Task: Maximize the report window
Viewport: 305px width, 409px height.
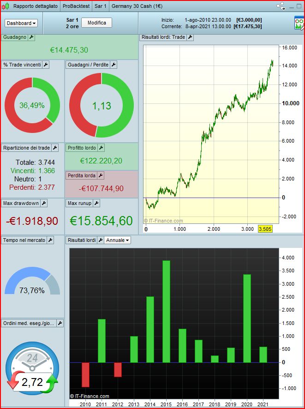Action: [x=299, y=6]
